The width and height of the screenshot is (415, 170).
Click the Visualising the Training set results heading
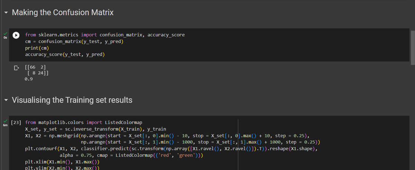coord(72,100)
